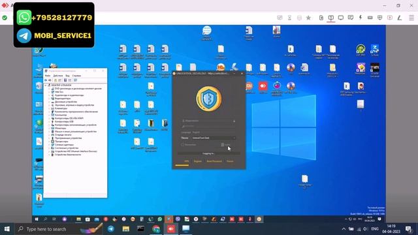
Task: Click the back arrow in Device Manager toolbar
Action: (46, 80)
